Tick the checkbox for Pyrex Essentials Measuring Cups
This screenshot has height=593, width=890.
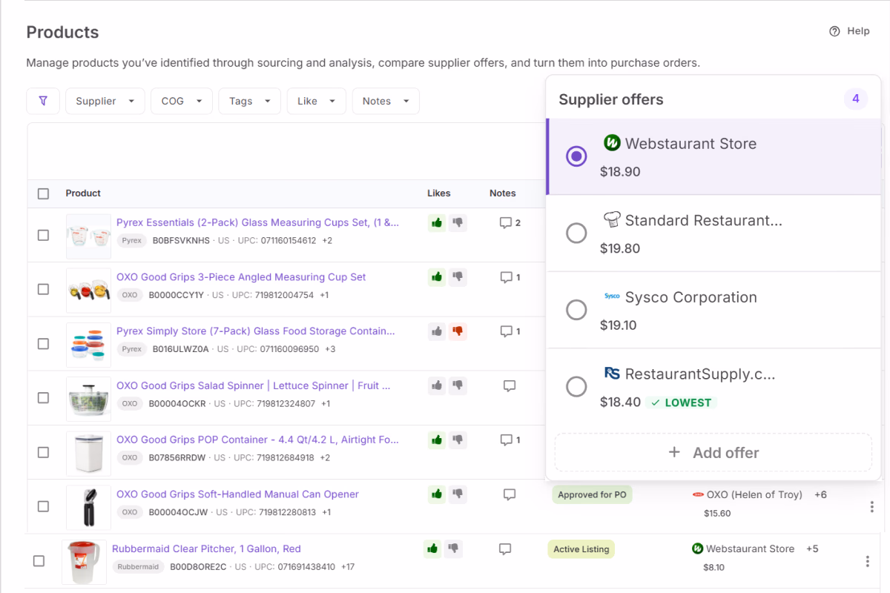click(43, 235)
